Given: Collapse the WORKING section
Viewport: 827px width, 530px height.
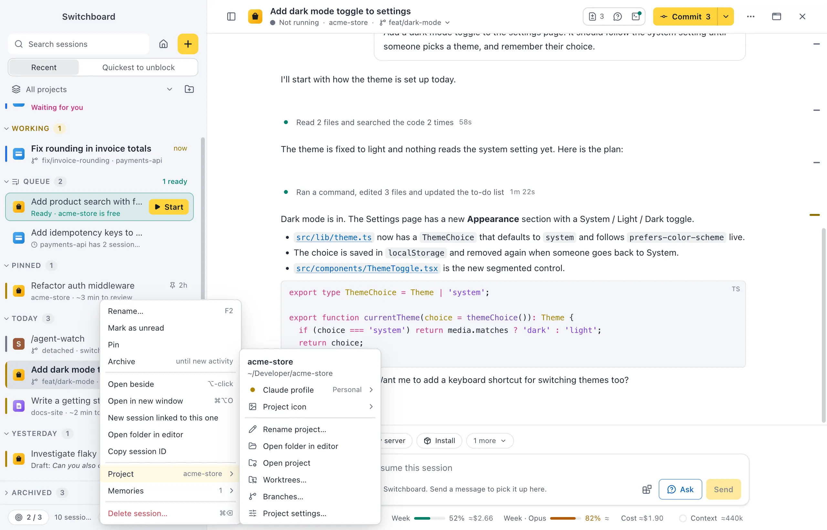Looking at the screenshot, I should pyautogui.click(x=6, y=128).
